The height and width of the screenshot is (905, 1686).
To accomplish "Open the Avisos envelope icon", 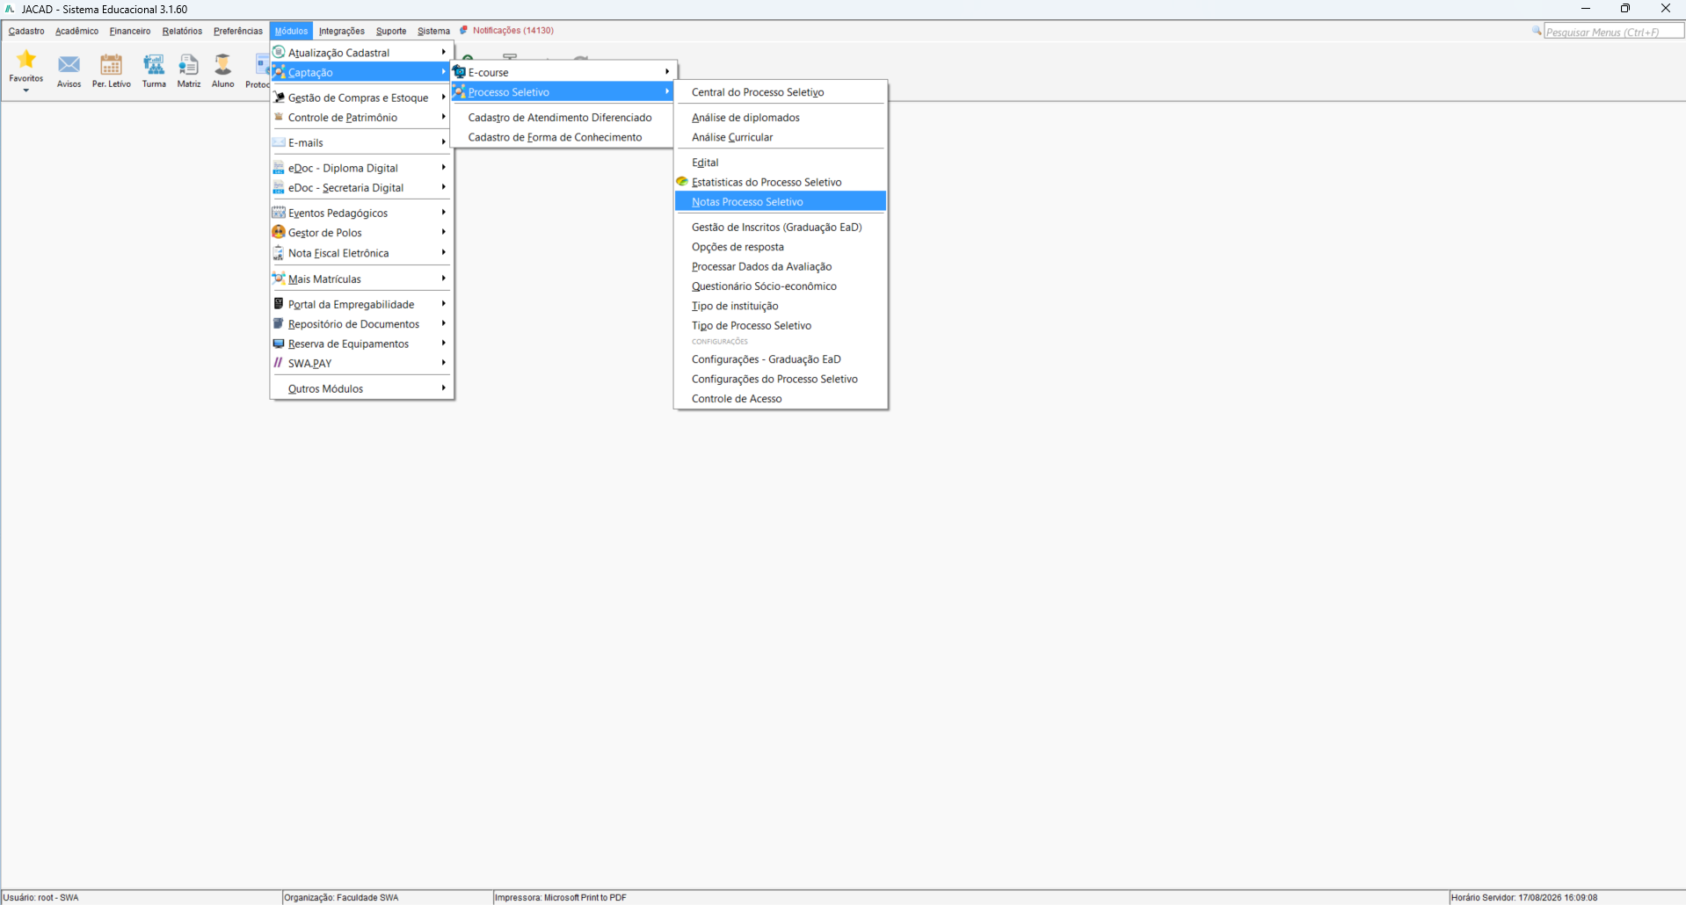I will 69,64.
